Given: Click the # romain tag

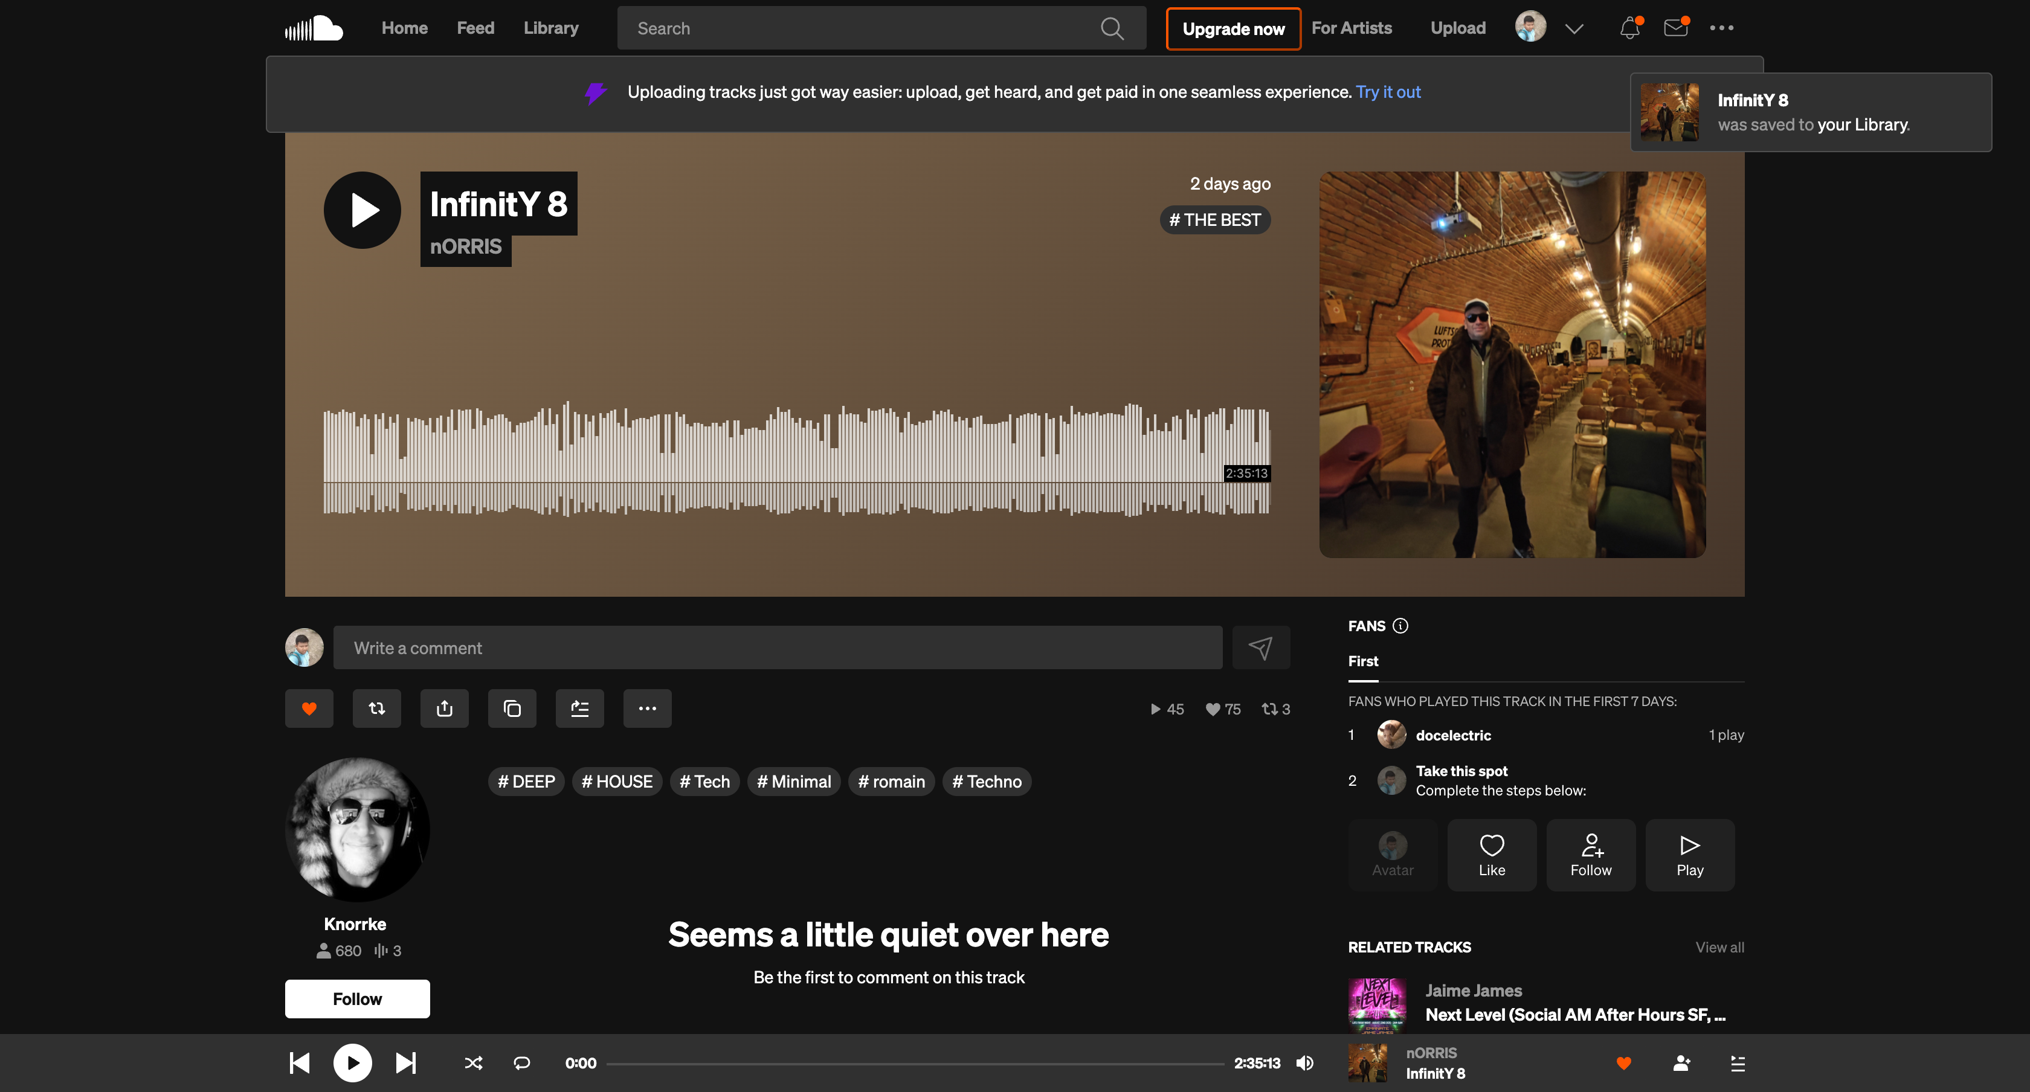Looking at the screenshot, I should pyautogui.click(x=891, y=782).
